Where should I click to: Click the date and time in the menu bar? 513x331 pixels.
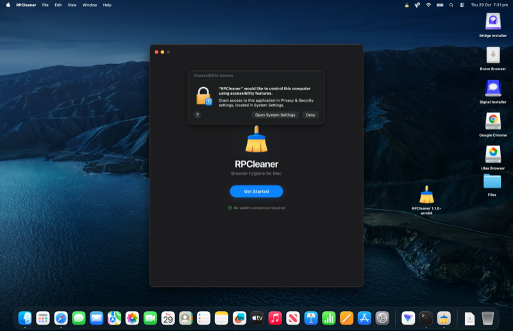click(489, 5)
